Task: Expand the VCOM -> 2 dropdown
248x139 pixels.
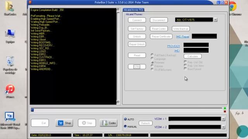Action: [224, 127]
